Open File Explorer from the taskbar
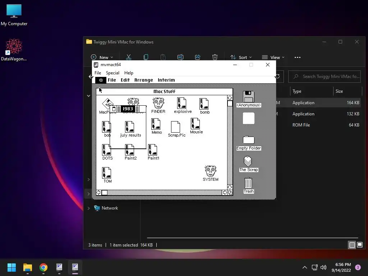 [27, 267]
